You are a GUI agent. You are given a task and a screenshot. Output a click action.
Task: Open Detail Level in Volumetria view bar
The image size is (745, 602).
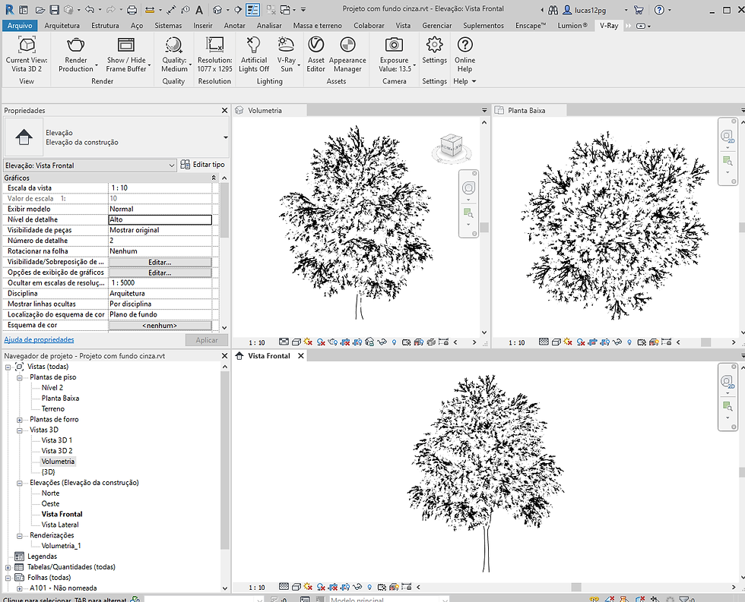click(284, 342)
